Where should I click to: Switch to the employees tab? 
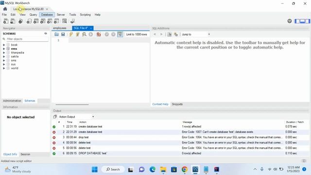click(59, 28)
